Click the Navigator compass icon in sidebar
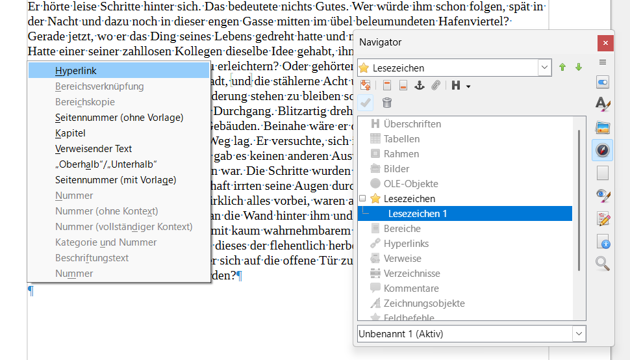 point(603,151)
